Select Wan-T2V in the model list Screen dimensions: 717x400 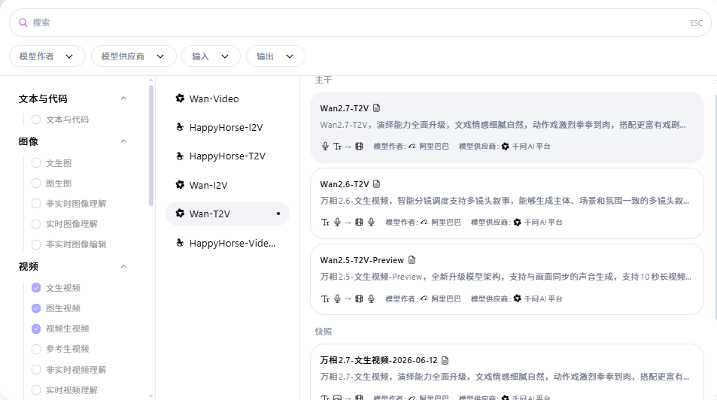[227, 214]
